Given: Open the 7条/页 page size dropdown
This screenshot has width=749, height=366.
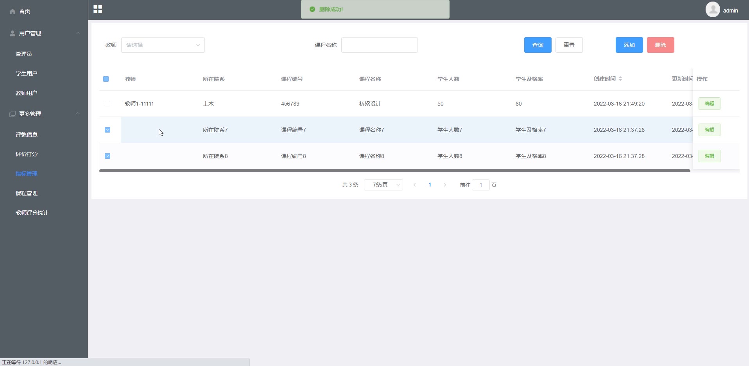Looking at the screenshot, I should (383, 185).
